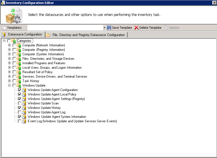Click the Services, Device Drivers folder icon

pos(19,76)
